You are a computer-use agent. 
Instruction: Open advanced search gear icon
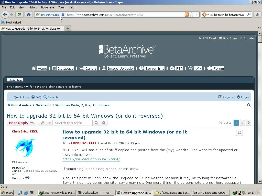[104, 123]
